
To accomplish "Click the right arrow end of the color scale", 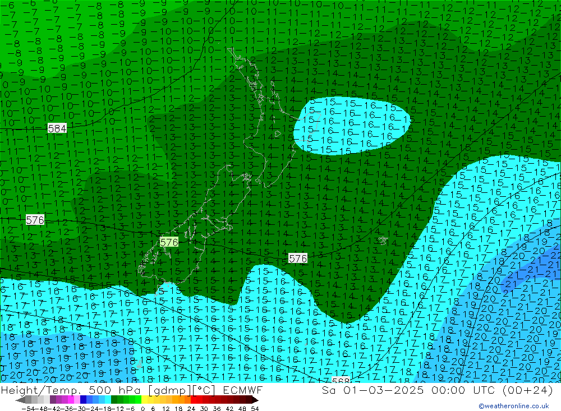I will coord(255,400).
